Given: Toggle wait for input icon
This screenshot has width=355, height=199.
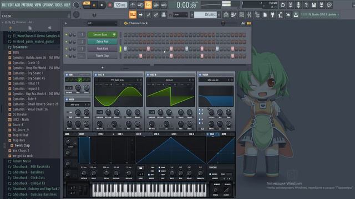Looking at the screenshot, I should pyautogui.click(x=140, y=5).
